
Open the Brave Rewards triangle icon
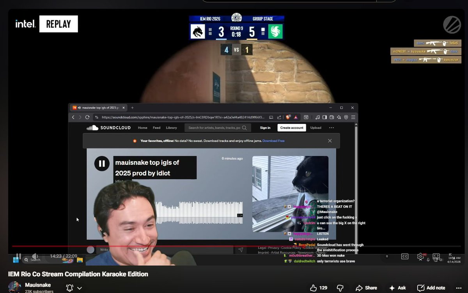click(x=296, y=117)
